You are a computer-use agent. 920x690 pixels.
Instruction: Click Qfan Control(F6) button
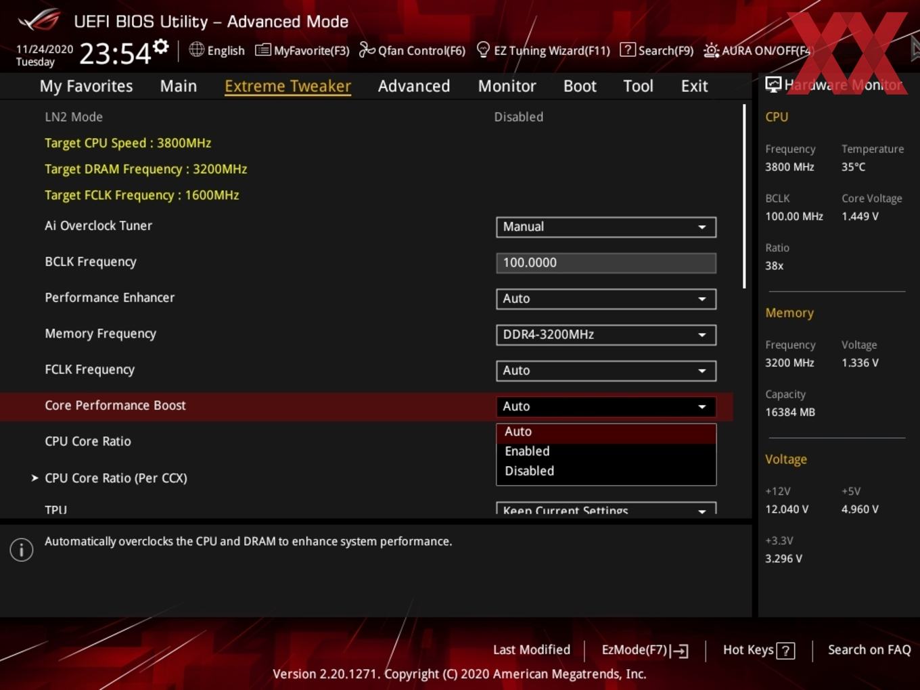(412, 50)
